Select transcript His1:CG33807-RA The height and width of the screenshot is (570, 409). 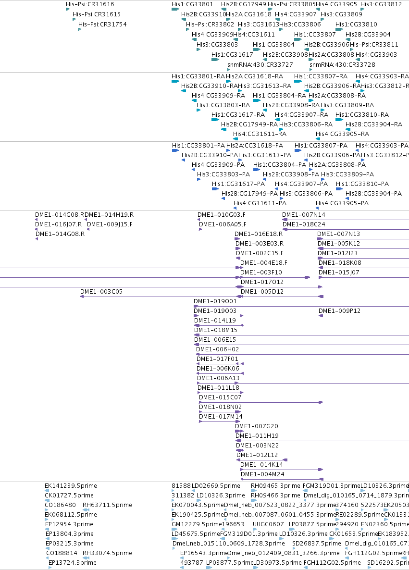[321, 76]
